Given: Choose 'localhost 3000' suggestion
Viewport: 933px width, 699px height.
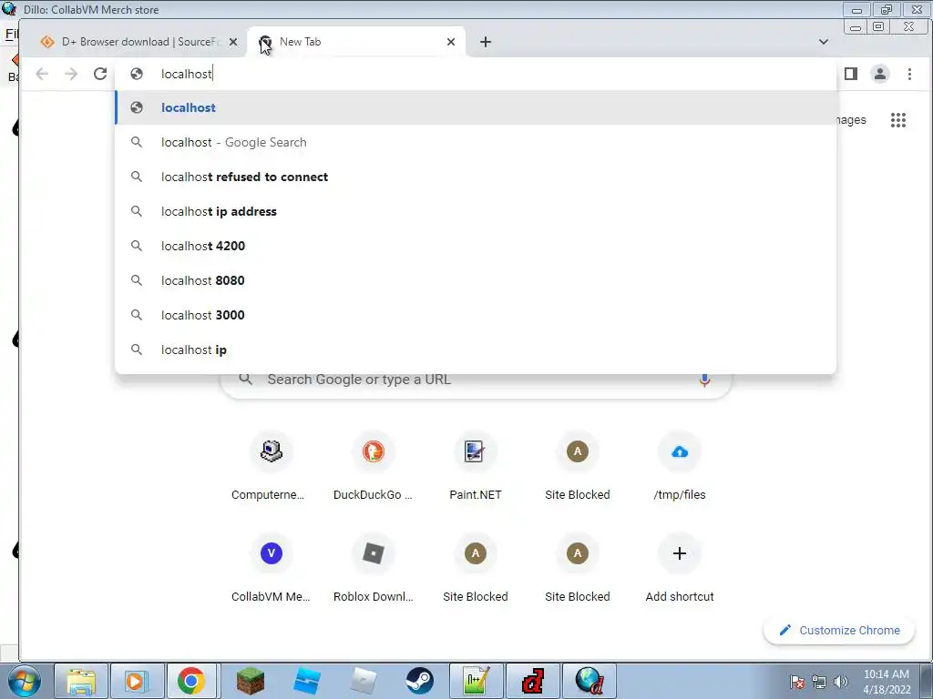Looking at the screenshot, I should click(476, 314).
